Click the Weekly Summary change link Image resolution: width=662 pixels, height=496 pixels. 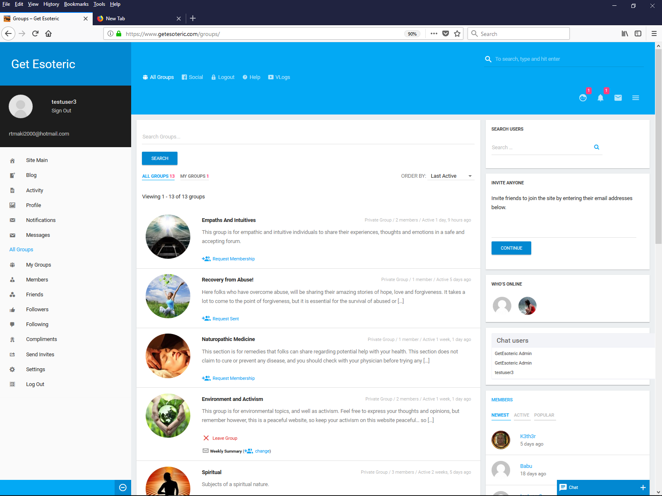[262, 451]
